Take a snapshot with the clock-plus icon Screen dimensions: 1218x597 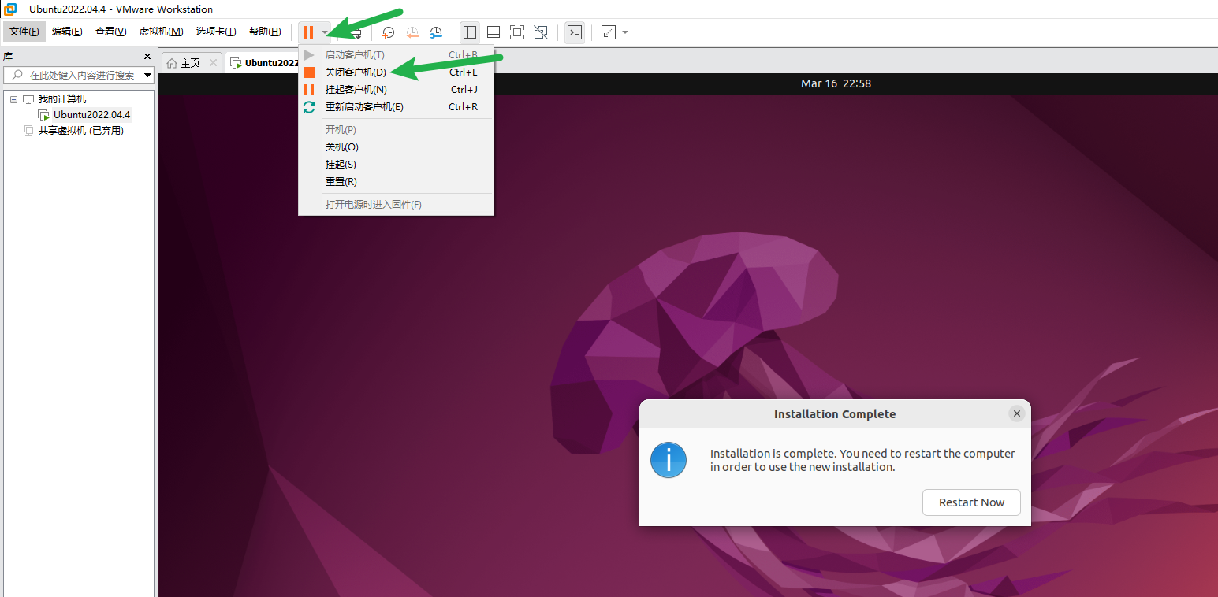389,32
